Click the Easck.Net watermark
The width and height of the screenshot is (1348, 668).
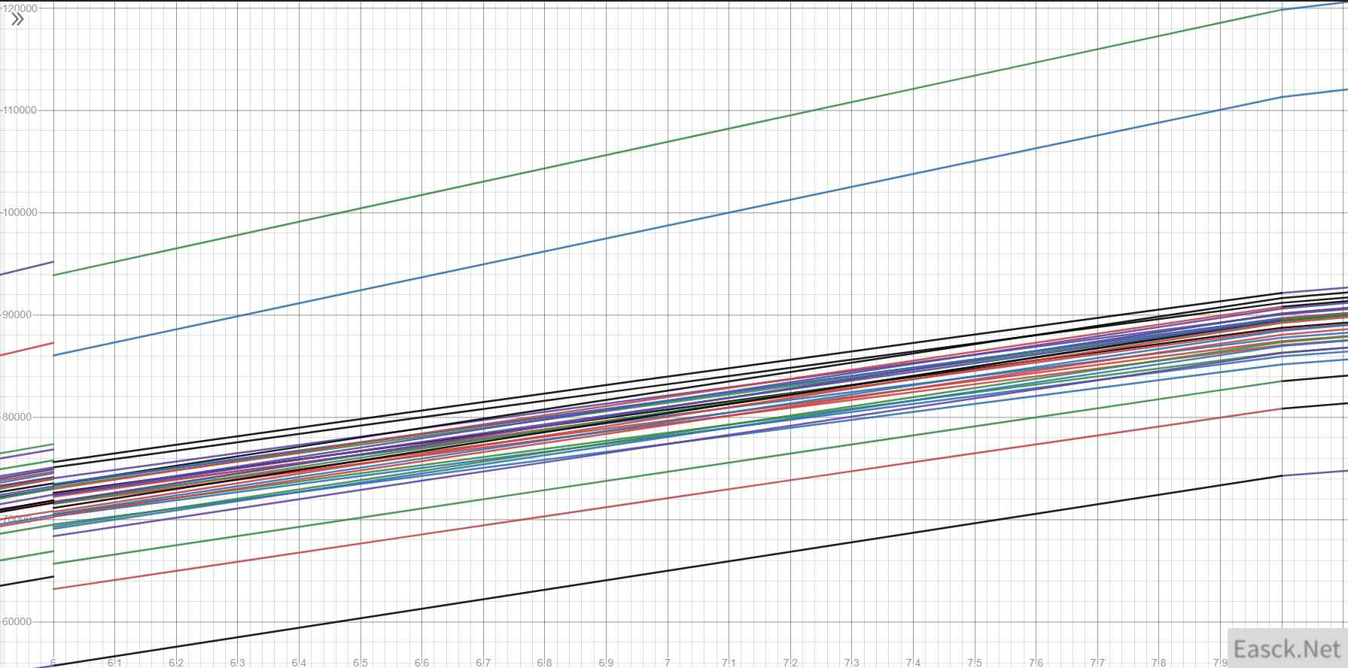(1287, 648)
